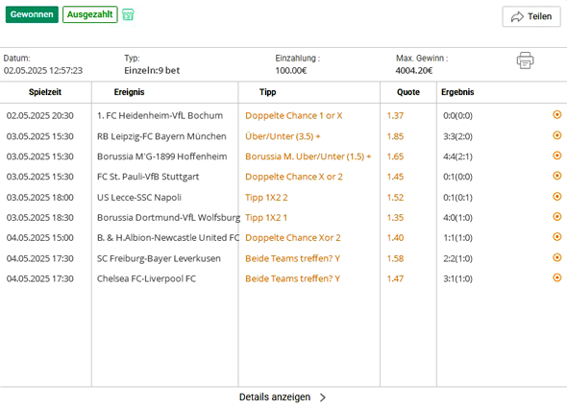Select event FC St. Pauli-VfB Stuttgart
This screenshot has width=567, height=408.
click(x=148, y=177)
